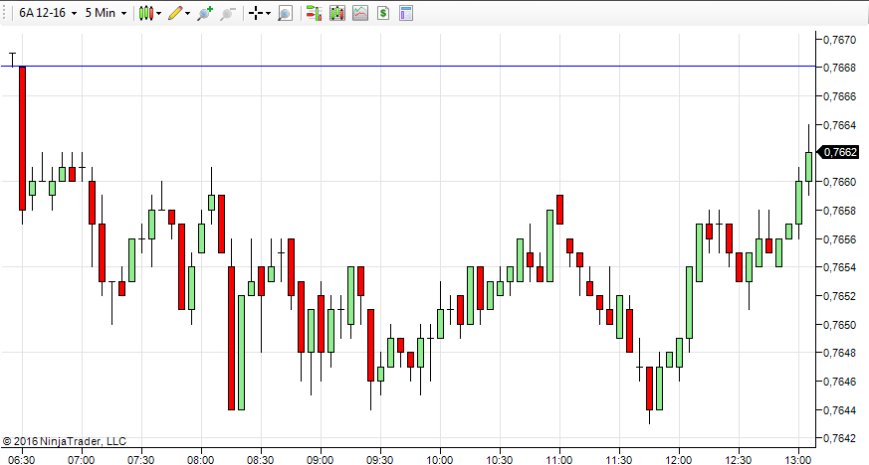The width and height of the screenshot is (869, 465).
Task: Click the 06:30 time axis label
Action: coord(22,459)
